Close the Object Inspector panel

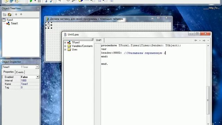point(38,62)
